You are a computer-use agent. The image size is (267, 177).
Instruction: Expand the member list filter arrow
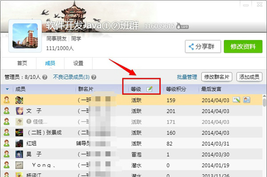(x=7, y=89)
